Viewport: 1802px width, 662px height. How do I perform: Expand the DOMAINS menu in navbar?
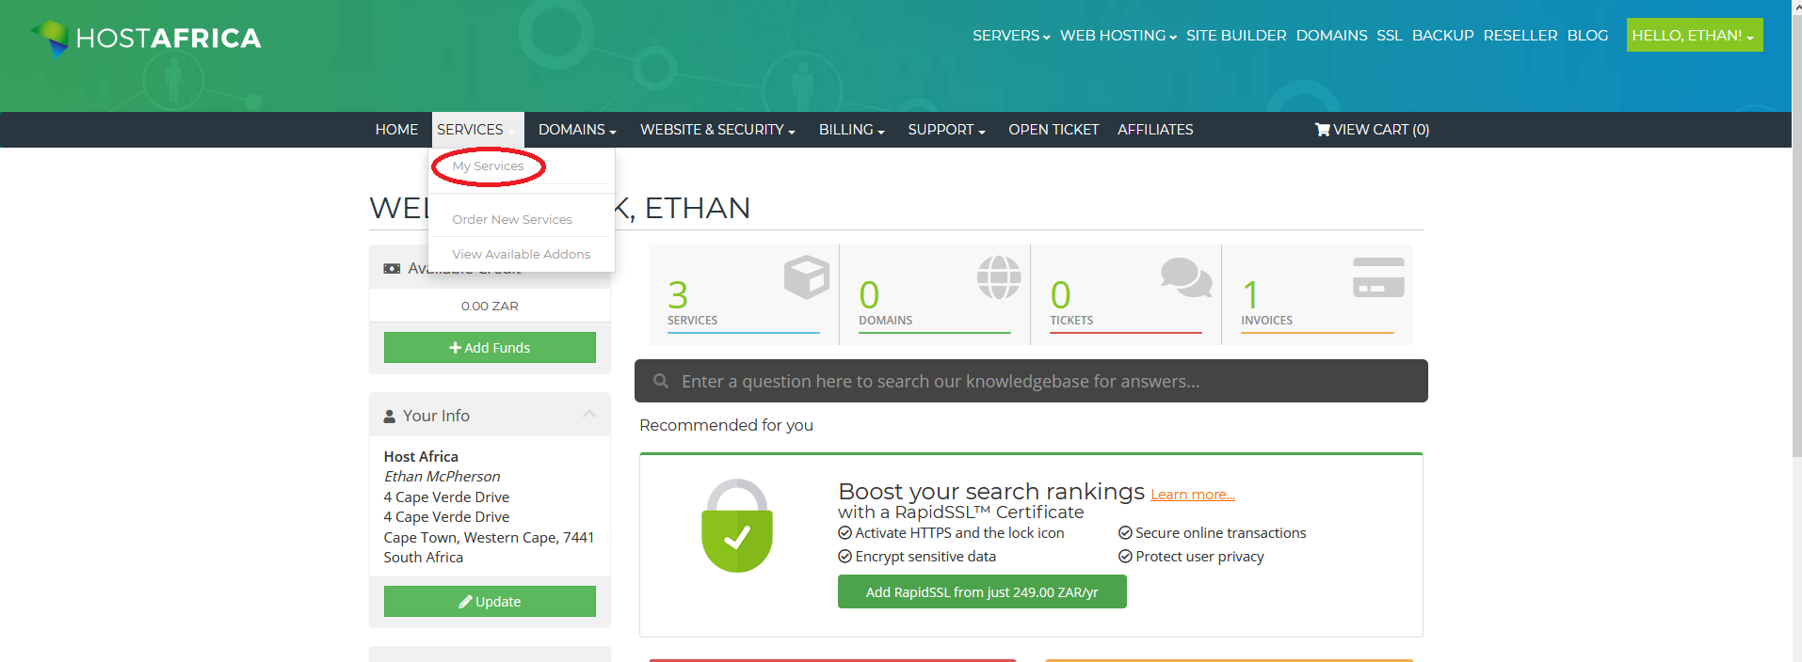pyautogui.click(x=577, y=130)
